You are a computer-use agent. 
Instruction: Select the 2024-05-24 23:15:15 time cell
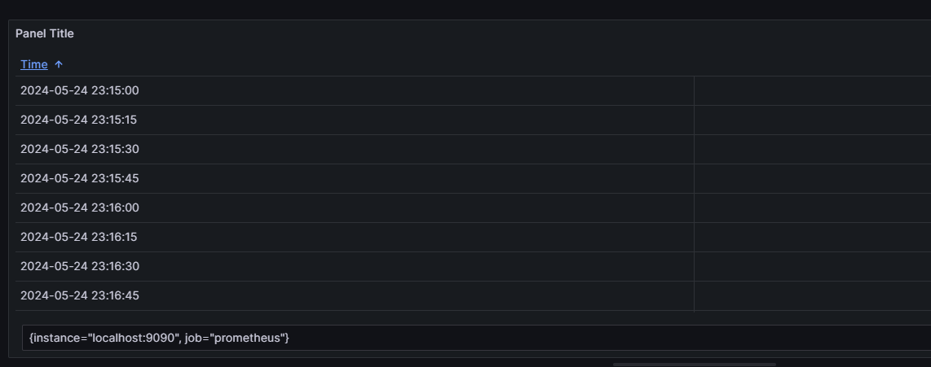pyautogui.click(x=79, y=120)
